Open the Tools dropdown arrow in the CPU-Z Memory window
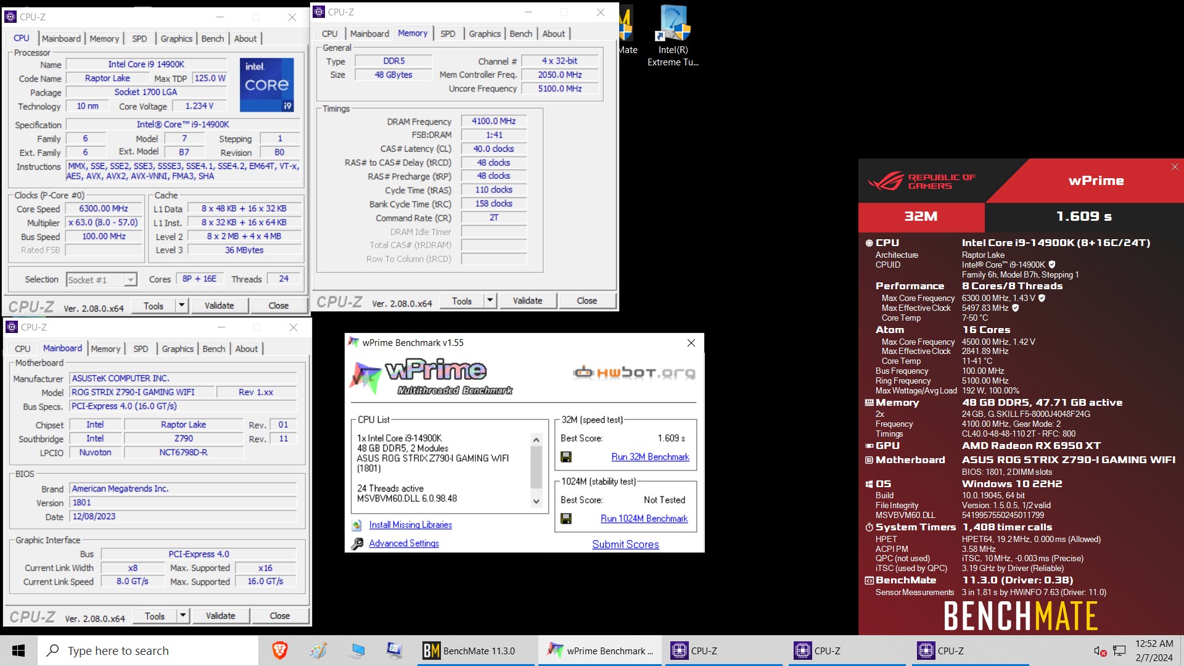This screenshot has height=666, width=1184. coord(490,300)
